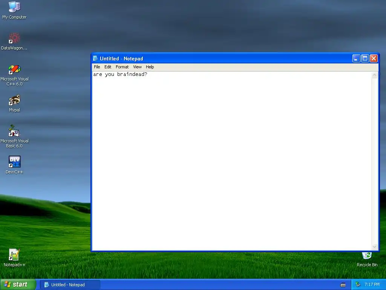Open the View menu in Notepad
This screenshot has width=386, height=290.
[x=137, y=67]
